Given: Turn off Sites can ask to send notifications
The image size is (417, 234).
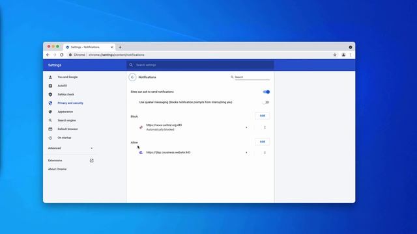Looking at the screenshot, I should pyautogui.click(x=266, y=92).
